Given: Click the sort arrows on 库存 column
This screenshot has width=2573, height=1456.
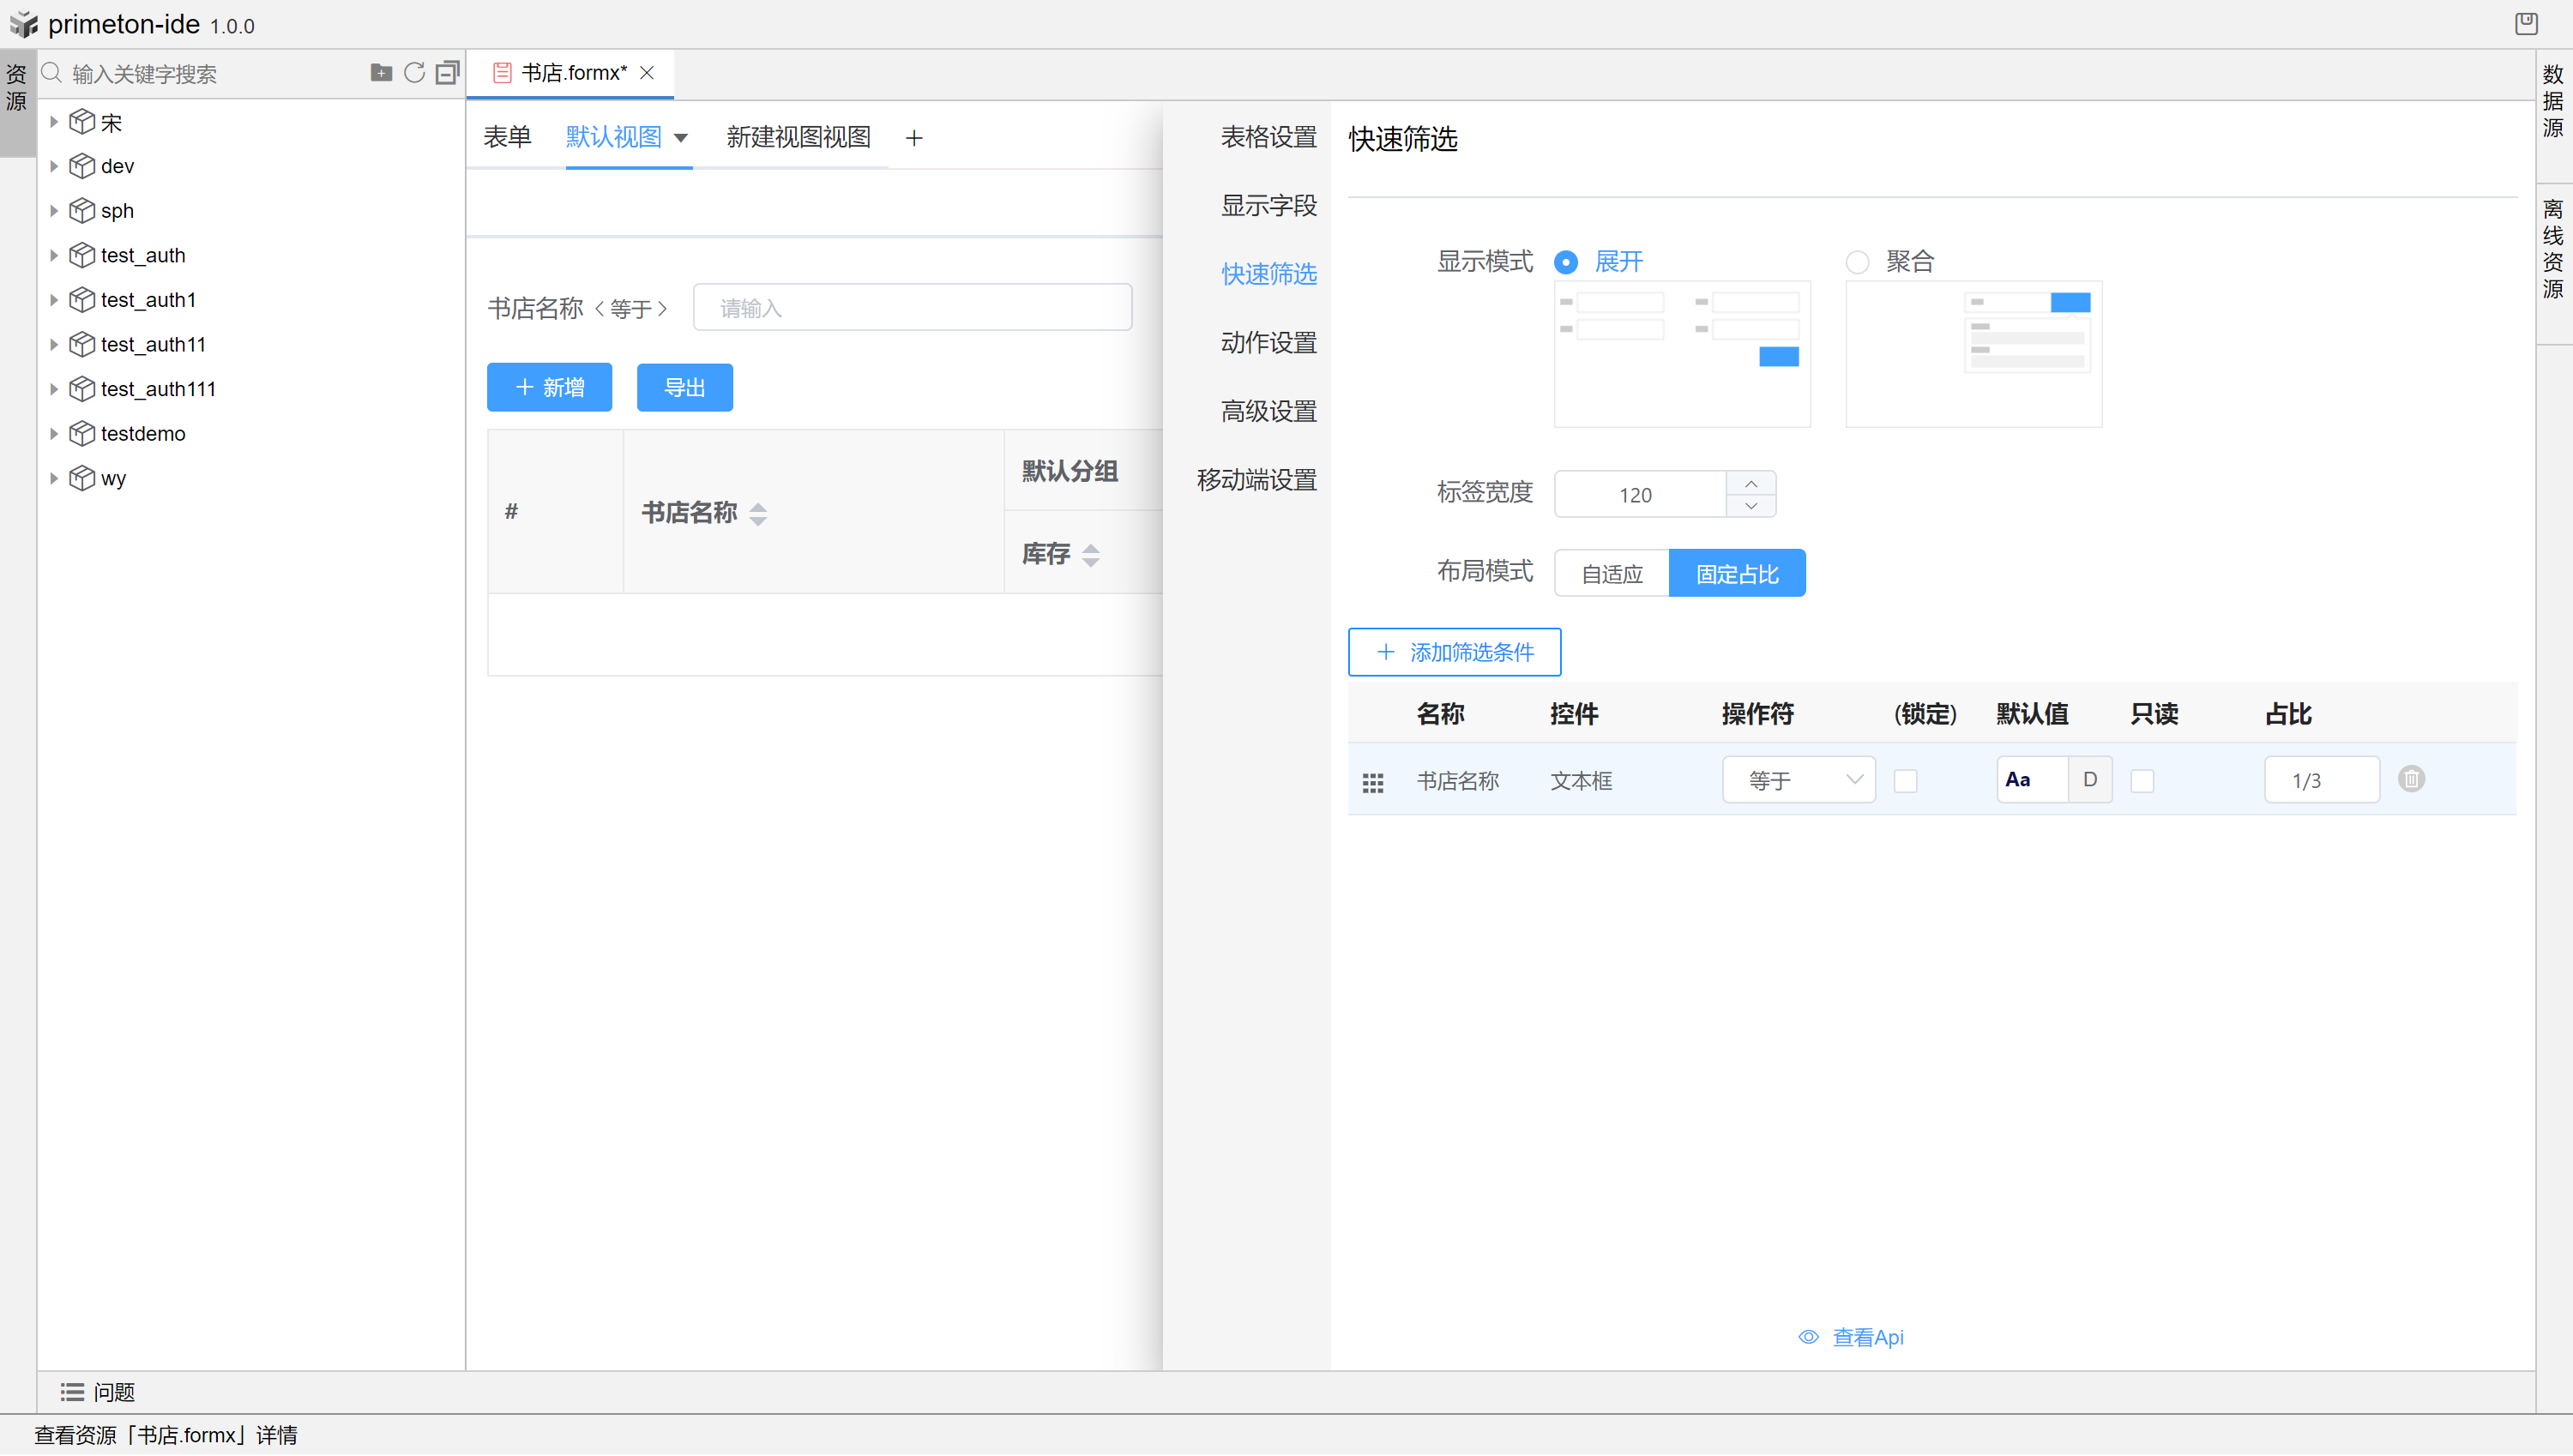Looking at the screenshot, I should coord(1091,555).
